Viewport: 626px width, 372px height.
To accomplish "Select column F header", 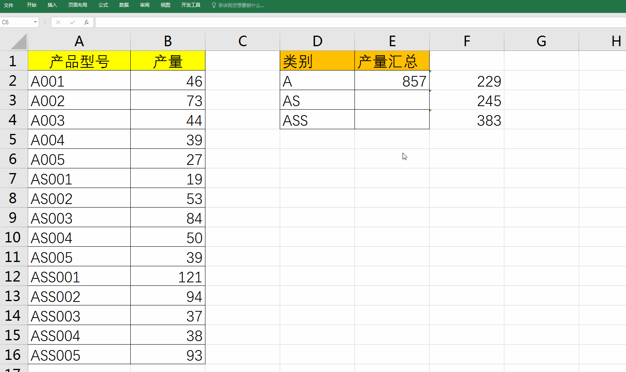I will [x=467, y=41].
